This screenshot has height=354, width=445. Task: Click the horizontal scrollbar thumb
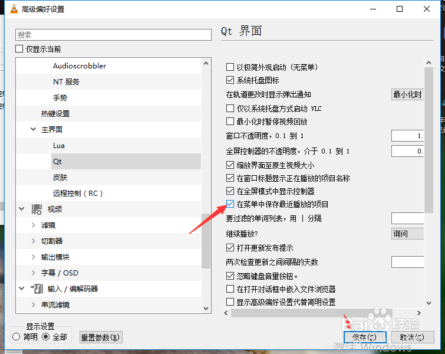click(x=312, y=313)
